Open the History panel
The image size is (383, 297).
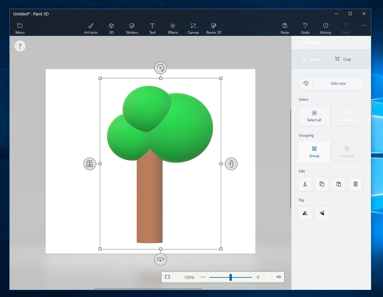325,28
